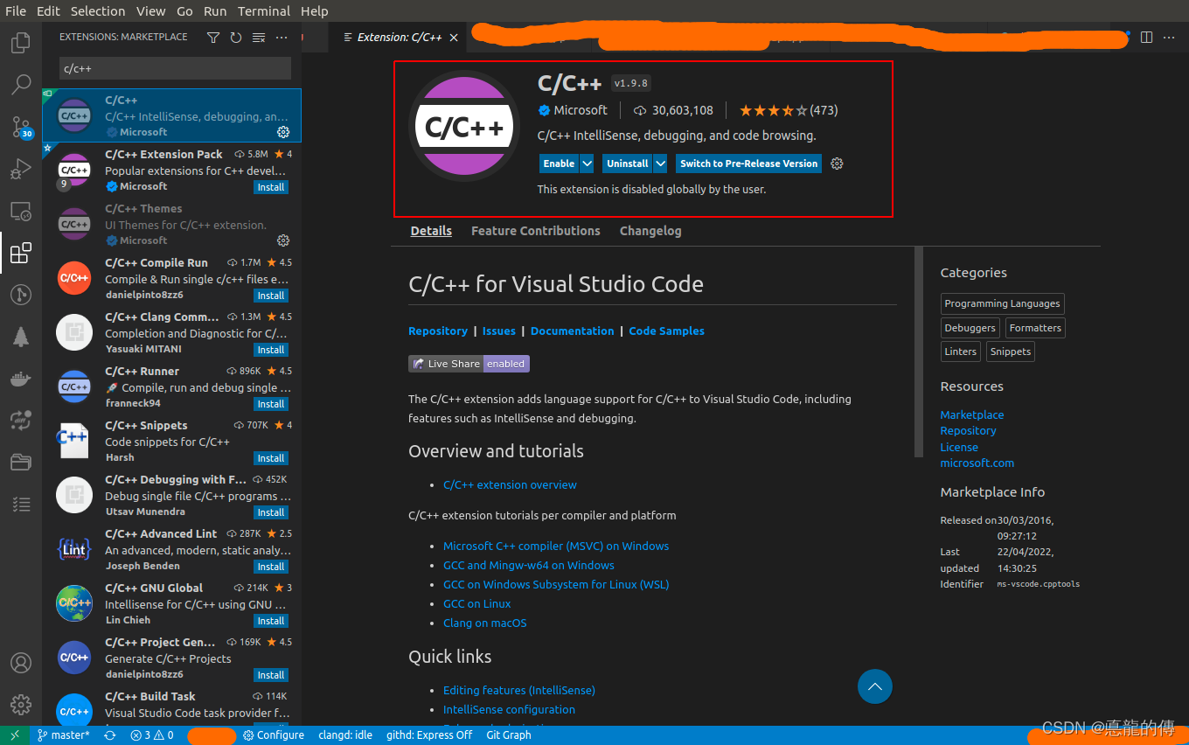Click the Microsoft publisher name
The width and height of the screenshot is (1189, 745).
[581, 110]
